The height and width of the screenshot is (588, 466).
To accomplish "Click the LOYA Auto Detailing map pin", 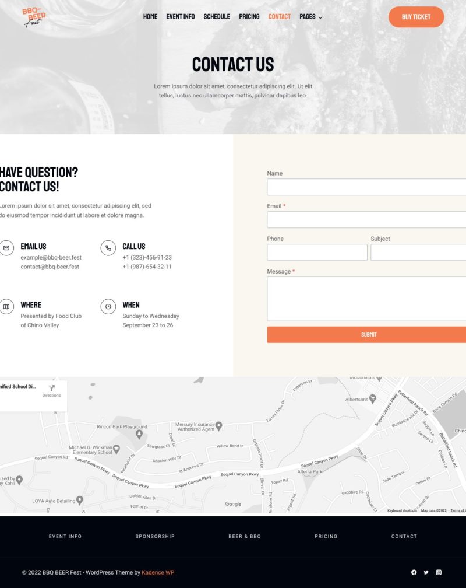I will point(79,501).
